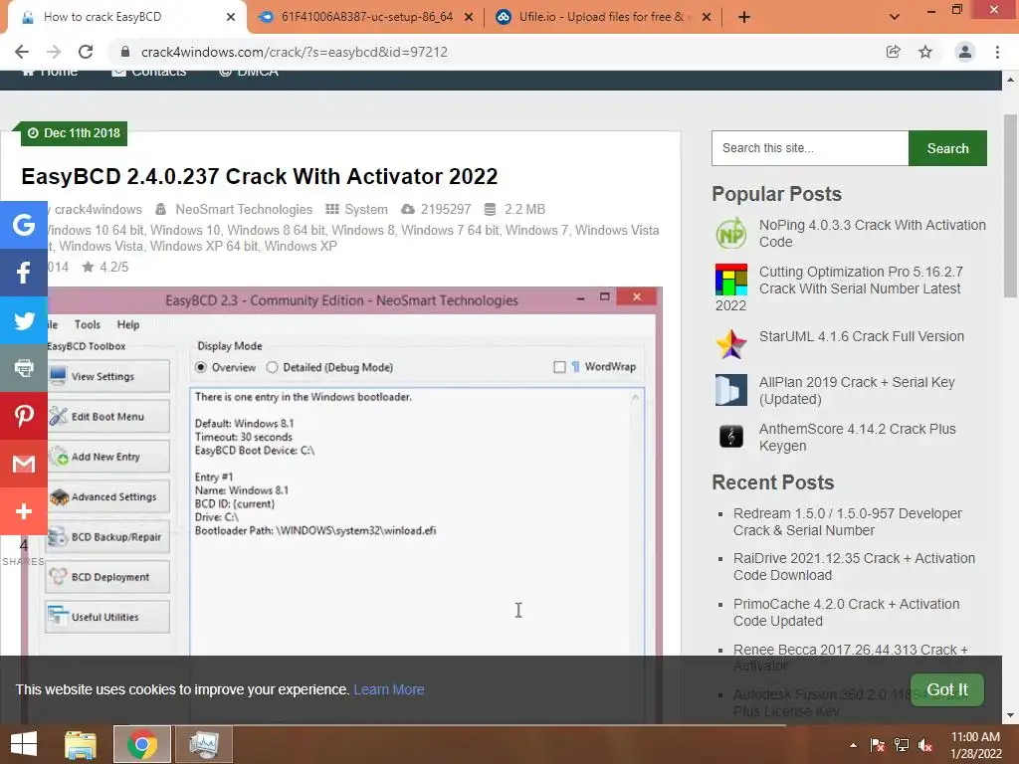Open the Home navigation link

pyautogui.click(x=50, y=71)
